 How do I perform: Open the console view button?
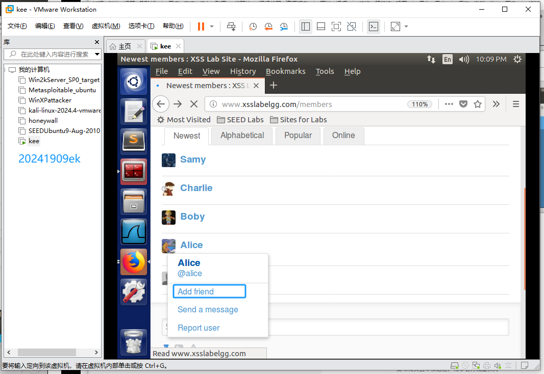point(374,26)
